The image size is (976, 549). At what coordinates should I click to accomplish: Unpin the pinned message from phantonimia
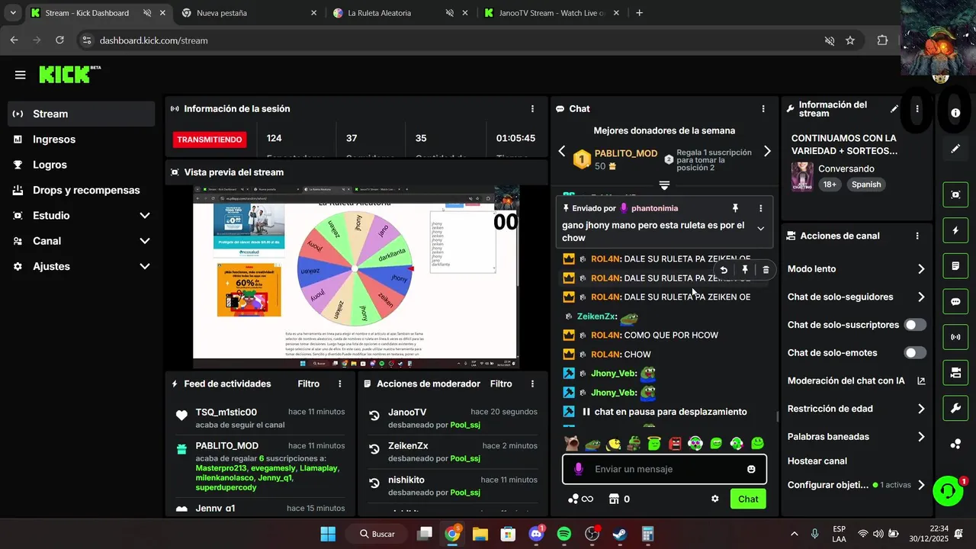point(736,208)
